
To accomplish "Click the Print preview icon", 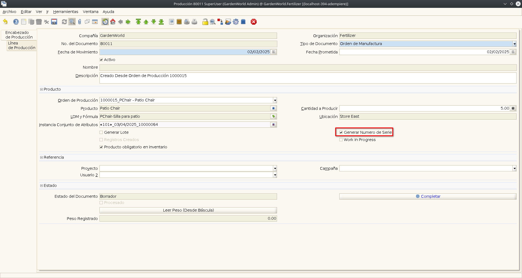I will [187, 22].
